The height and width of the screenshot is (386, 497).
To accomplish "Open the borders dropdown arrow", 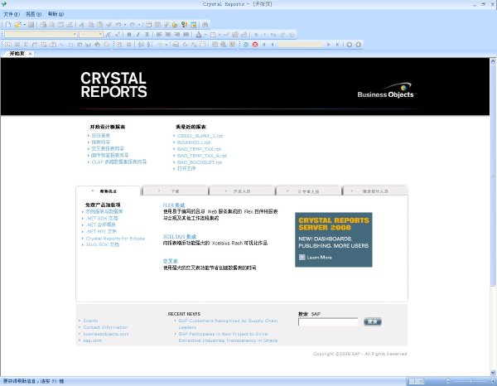I will coord(220,34).
